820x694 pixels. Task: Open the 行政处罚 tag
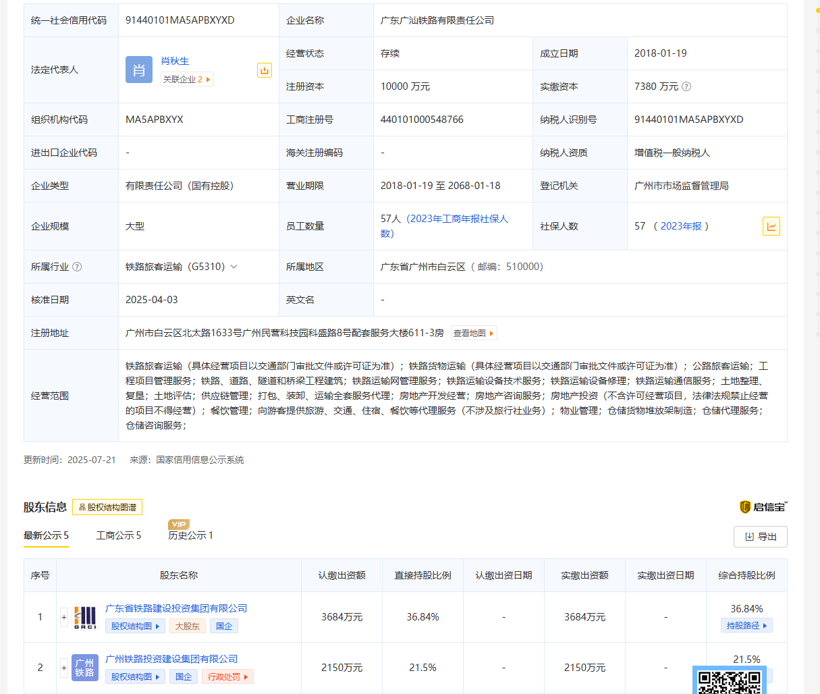pyautogui.click(x=227, y=676)
